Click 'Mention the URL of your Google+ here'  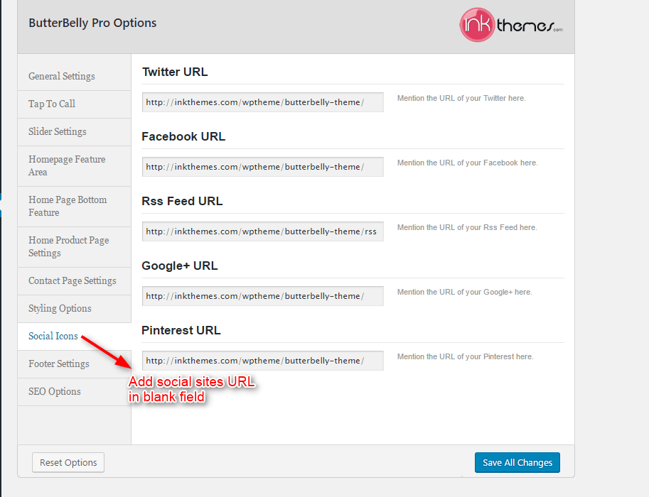point(464,293)
